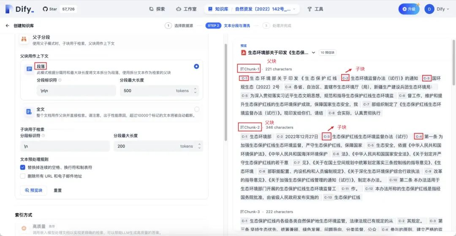Click the C-13 tag in Chunk-2
The image size is (456, 236).
pyautogui.click(x=328, y=197)
